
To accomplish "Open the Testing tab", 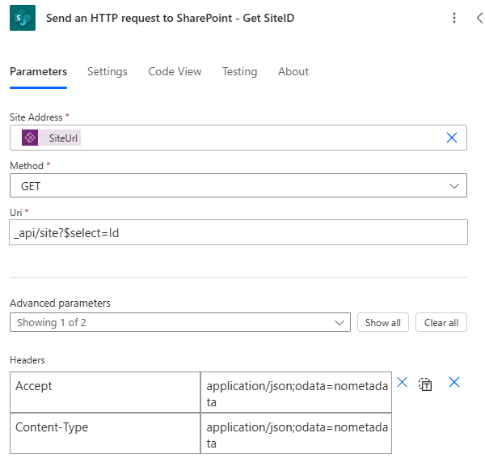I will 240,71.
